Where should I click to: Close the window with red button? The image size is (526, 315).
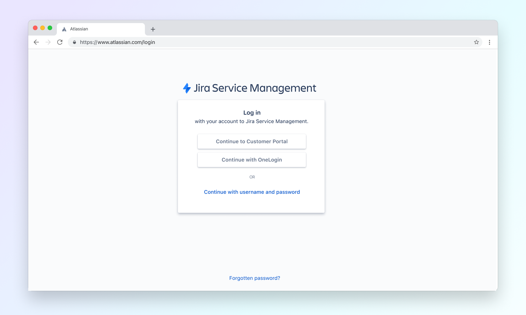[x=35, y=28]
